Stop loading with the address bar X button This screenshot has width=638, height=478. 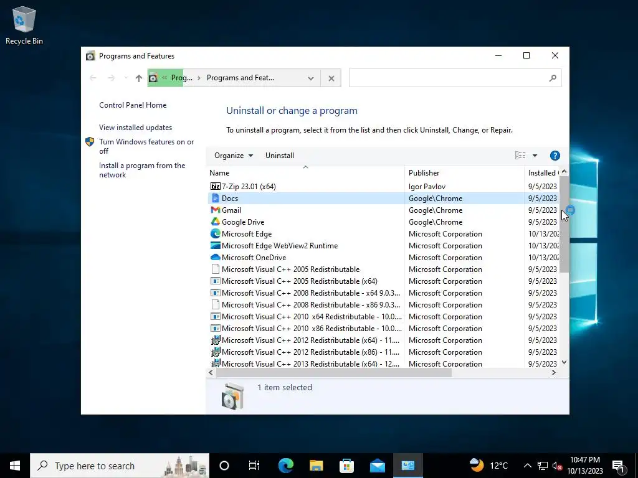pos(331,78)
